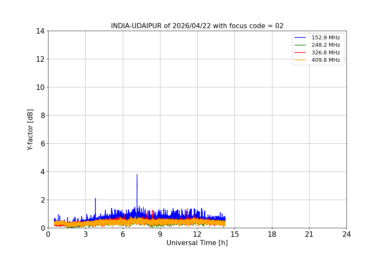The height and width of the screenshot is (256, 385).
Task: Click the Universal Time [h] axis label
Action: coord(197,243)
